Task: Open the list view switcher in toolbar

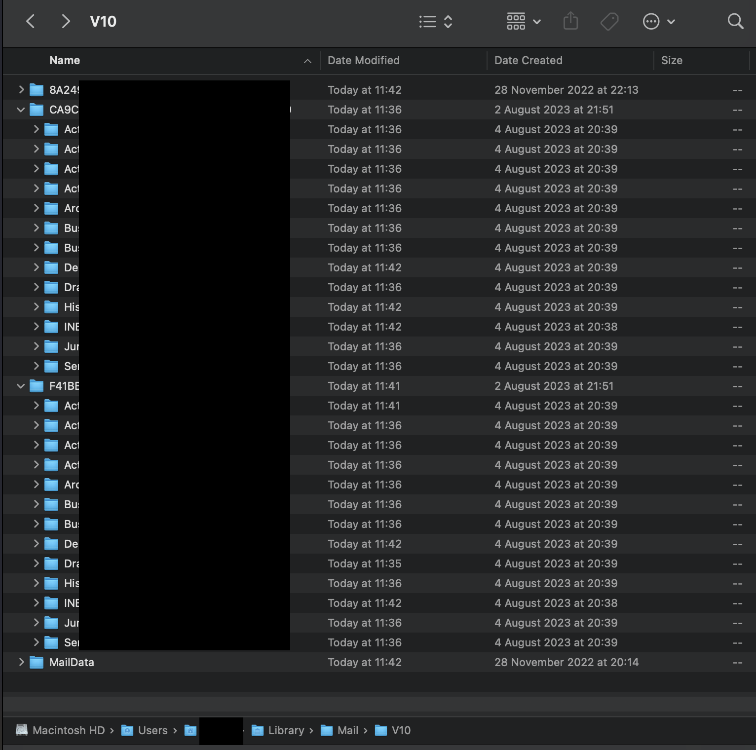Action: click(x=436, y=21)
